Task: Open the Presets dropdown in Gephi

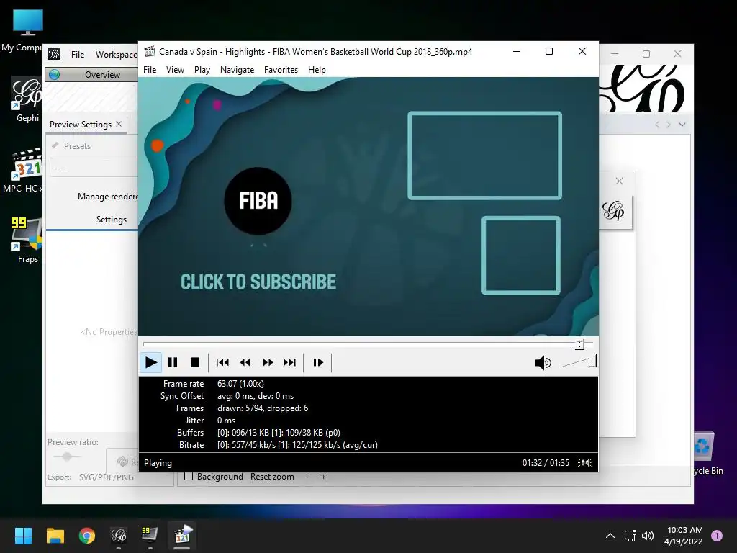Action: click(x=94, y=167)
